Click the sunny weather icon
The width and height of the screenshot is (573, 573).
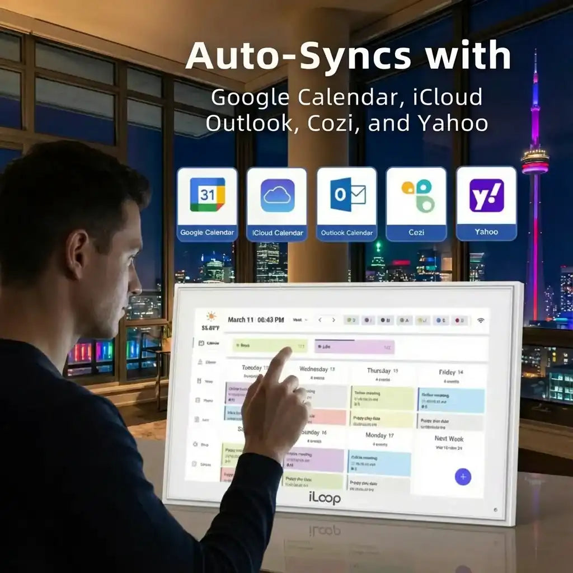pos(212,317)
